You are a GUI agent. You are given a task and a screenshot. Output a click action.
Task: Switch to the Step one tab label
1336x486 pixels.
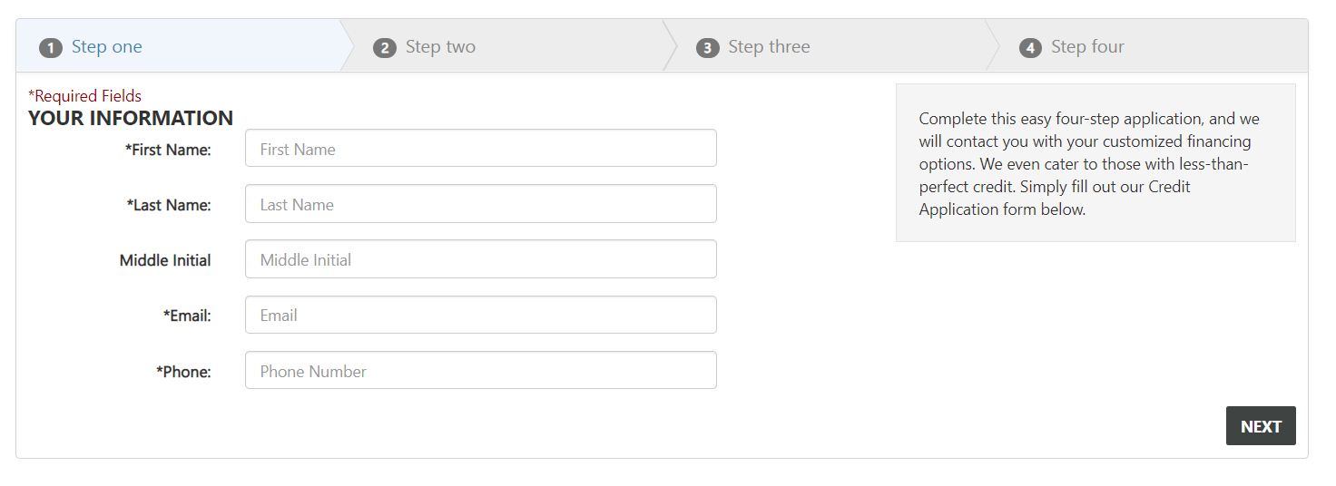pos(107,47)
